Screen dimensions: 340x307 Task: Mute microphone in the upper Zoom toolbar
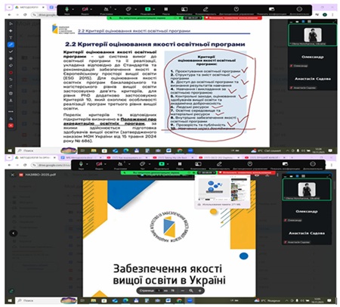pos(66,9)
